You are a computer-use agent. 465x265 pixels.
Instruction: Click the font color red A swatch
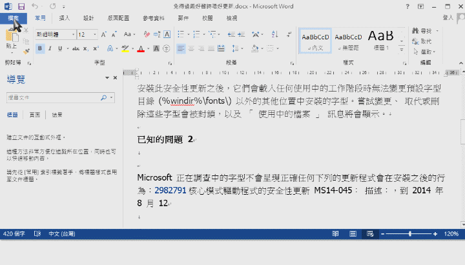141,49
